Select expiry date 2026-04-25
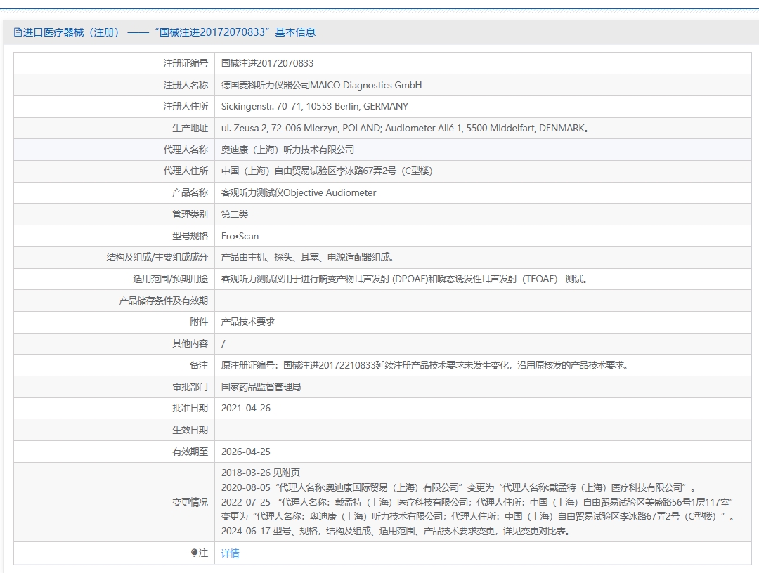 point(246,452)
